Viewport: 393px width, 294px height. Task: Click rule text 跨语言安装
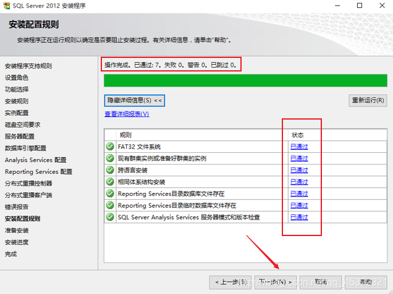click(133, 170)
